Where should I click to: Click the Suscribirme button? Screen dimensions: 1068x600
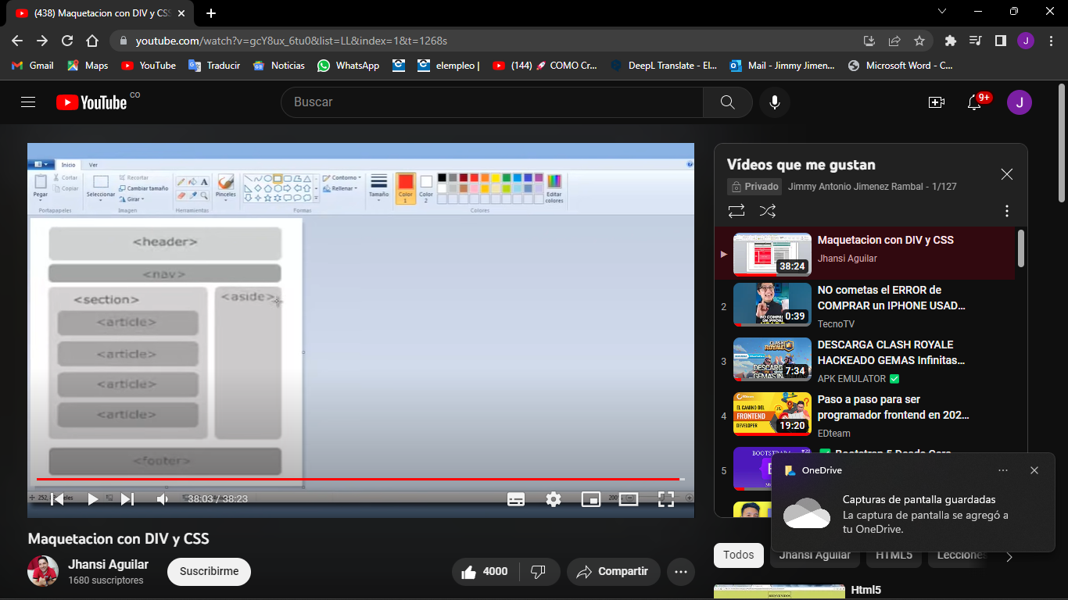coord(209,572)
